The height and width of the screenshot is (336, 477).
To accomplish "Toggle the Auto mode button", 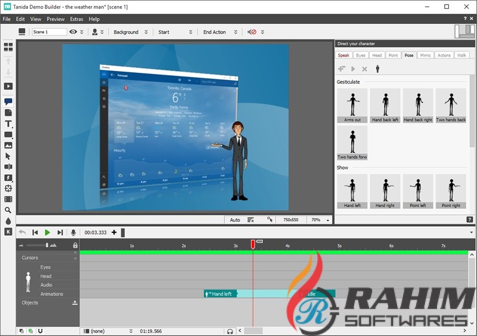I will [x=235, y=220].
